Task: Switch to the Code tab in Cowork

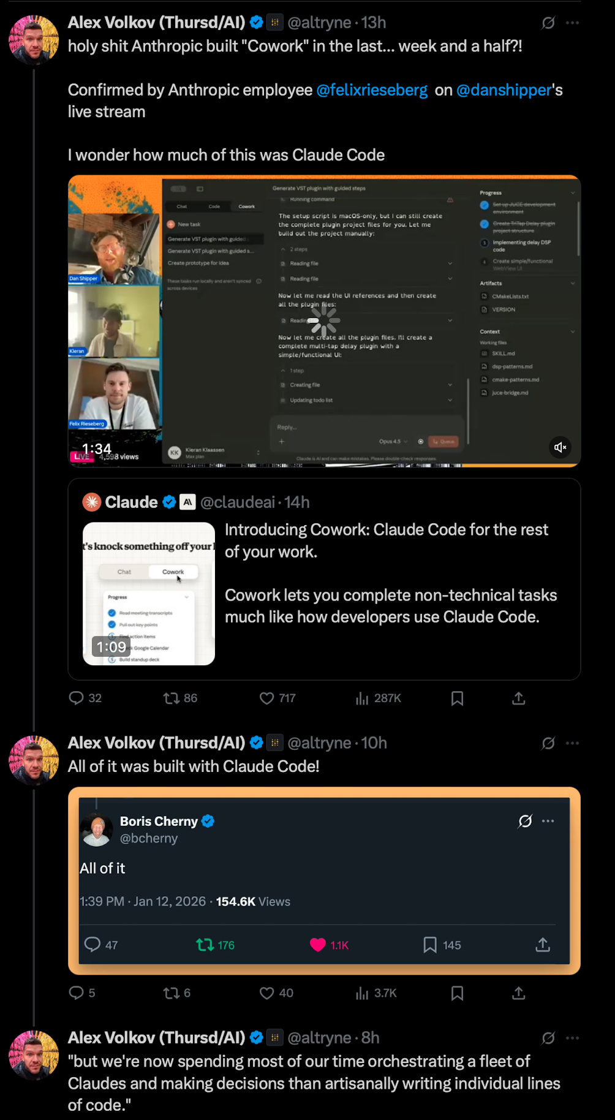Action: [214, 206]
